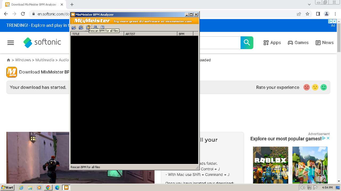Image resolution: width=341 pixels, height=191 pixels.
Task: Open files with the first folder toolbar icon
Action: [74, 27]
